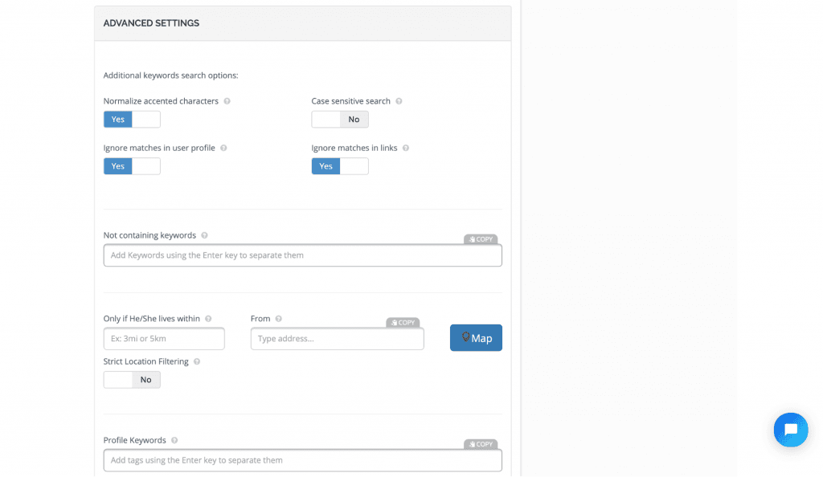Click help icon beside From label
Image resolution: width=823 pixels, height=477 pixels.
pos(279,319)
